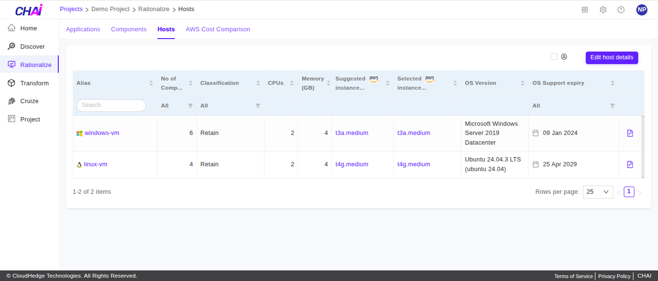Click Microsoft Windows Server 2019 Datacenter text
The image size is (658, 281).
[491, 133]
